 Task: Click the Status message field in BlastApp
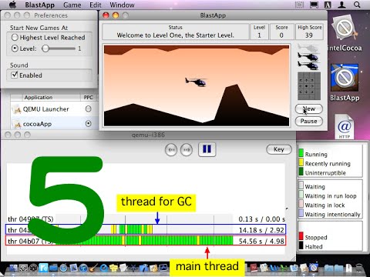coord(176,32)
